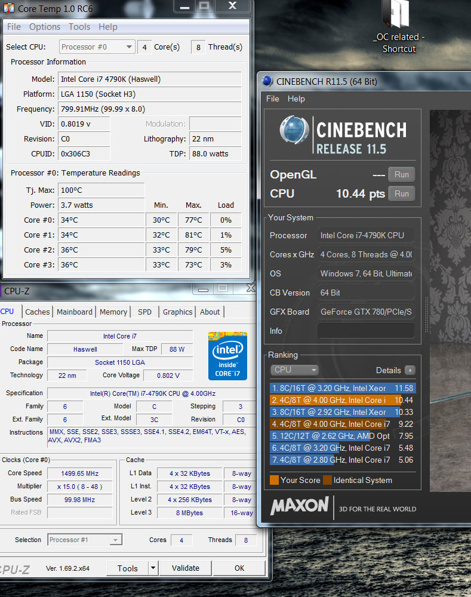Screen dimensions: 471x597
Task: Switch to the Memory tab in CPU-Z
Action: 113,312
